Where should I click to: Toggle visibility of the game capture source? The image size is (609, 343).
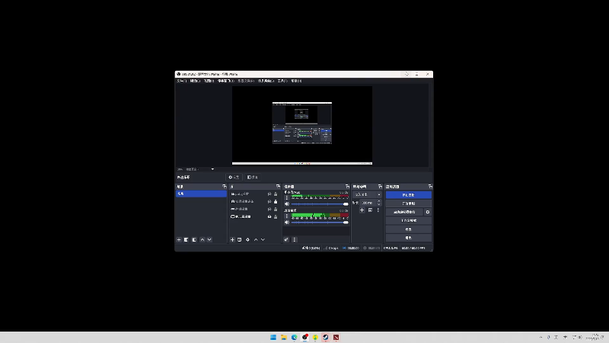click(269, 209)
